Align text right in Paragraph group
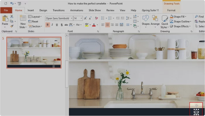 click(112, 25)
